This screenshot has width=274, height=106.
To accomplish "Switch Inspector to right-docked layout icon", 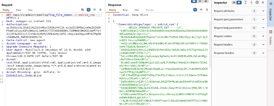I will point(239,3).
